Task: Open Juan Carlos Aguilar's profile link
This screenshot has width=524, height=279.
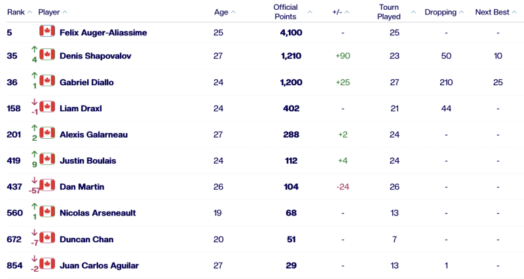Action: coord(99,265)
